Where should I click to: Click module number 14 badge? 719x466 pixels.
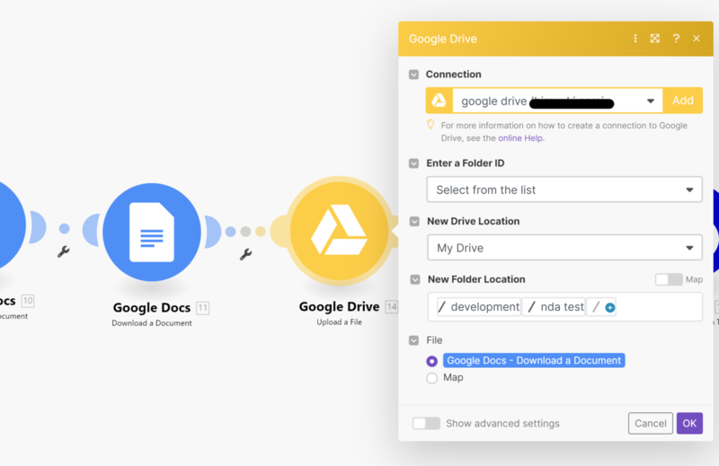[392, 307]
